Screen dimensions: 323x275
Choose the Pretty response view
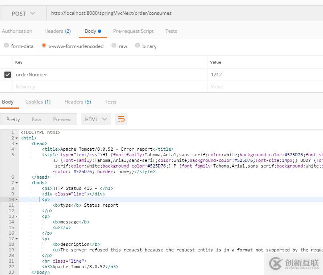13,120
